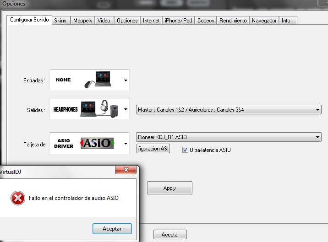Expand the ASIO DRIVER sound card dropdown arrow
Image resolution: width=328 pixels, height=242 pixels.
[126, 143]
